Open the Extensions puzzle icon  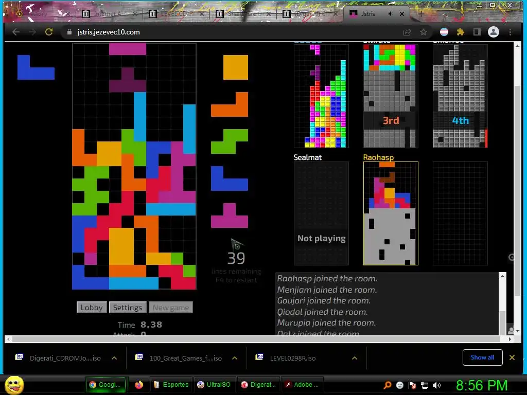[x=461, y=32]
